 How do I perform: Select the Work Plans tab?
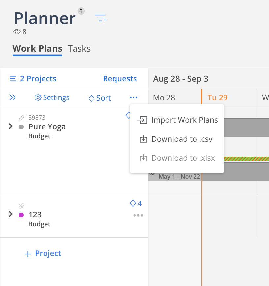(37, 49)
